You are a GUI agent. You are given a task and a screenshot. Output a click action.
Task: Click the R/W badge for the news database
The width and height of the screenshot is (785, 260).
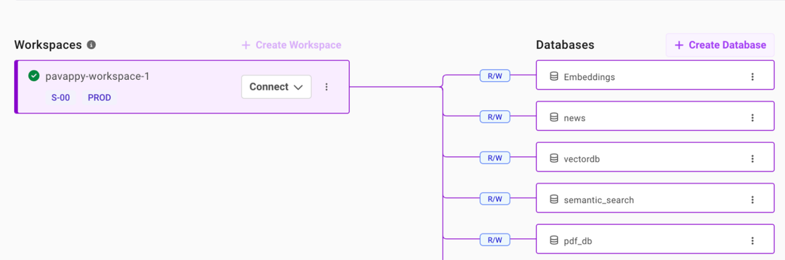coord(495,117)
